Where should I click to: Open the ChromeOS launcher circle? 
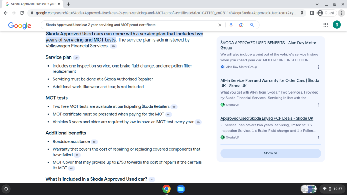(x=6, y=189)
